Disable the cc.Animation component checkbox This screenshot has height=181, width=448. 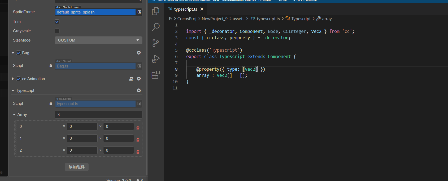[x=19, y=79]
